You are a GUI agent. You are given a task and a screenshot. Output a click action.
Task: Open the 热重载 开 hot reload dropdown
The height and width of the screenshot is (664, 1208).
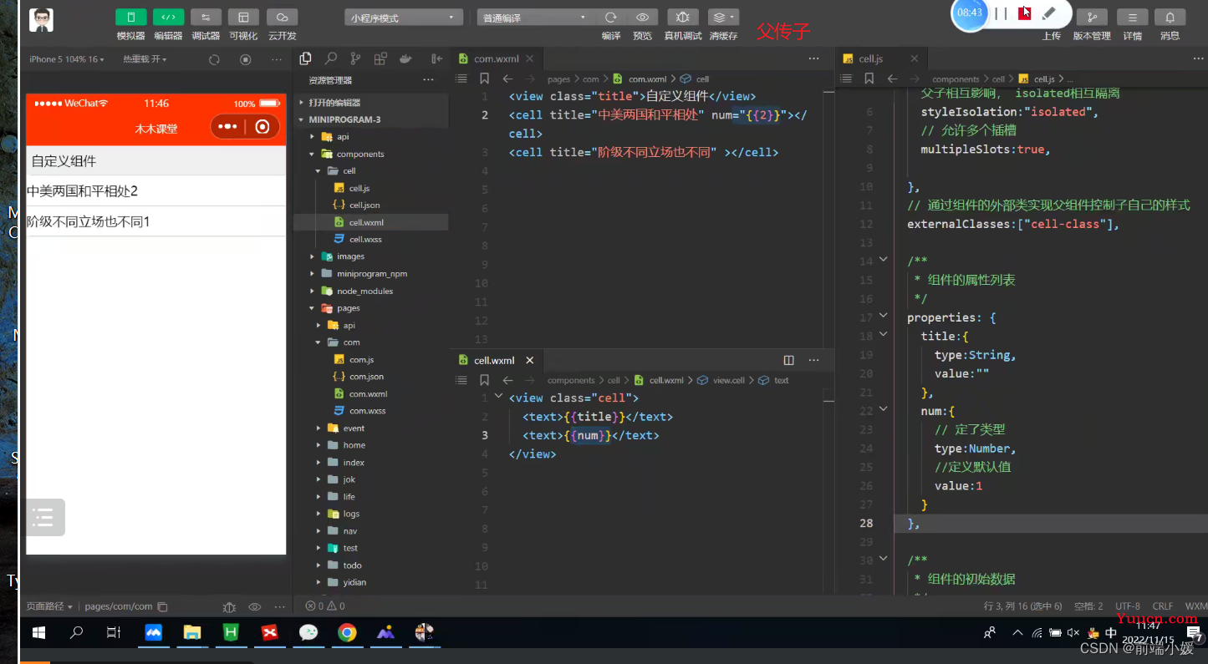click(x=145, y=59)
